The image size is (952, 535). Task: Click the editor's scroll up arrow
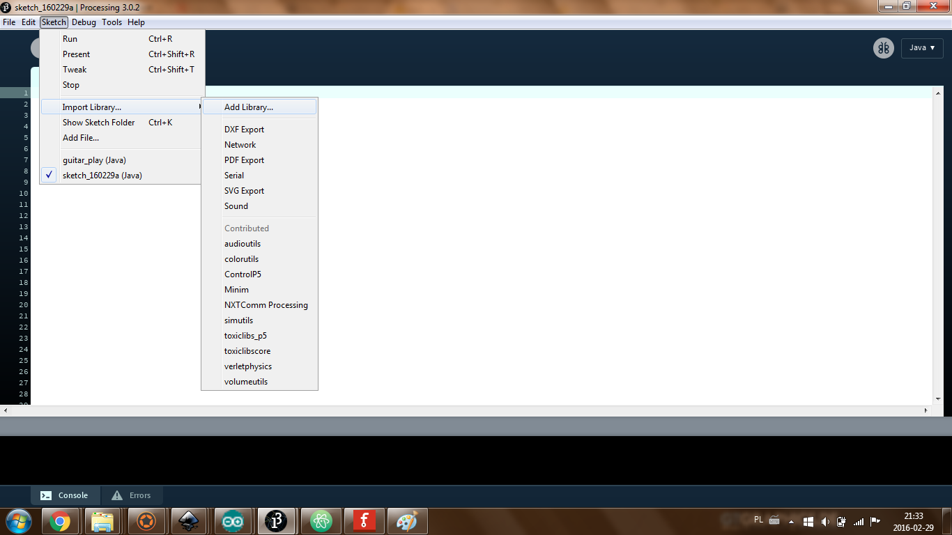[939, 92]
